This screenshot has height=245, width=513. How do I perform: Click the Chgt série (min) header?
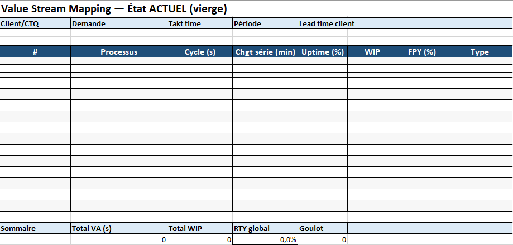(x=265, y=52)
